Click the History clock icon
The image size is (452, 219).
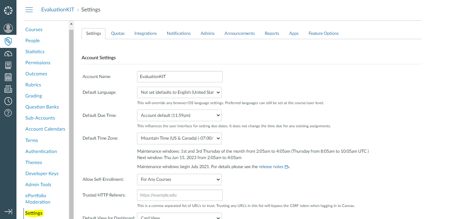pos(8,101)
